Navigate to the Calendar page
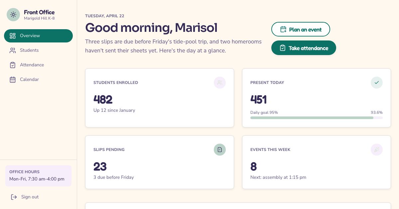Image resolution: width=399 pixels, height=209 pixels. coord(38,80)
